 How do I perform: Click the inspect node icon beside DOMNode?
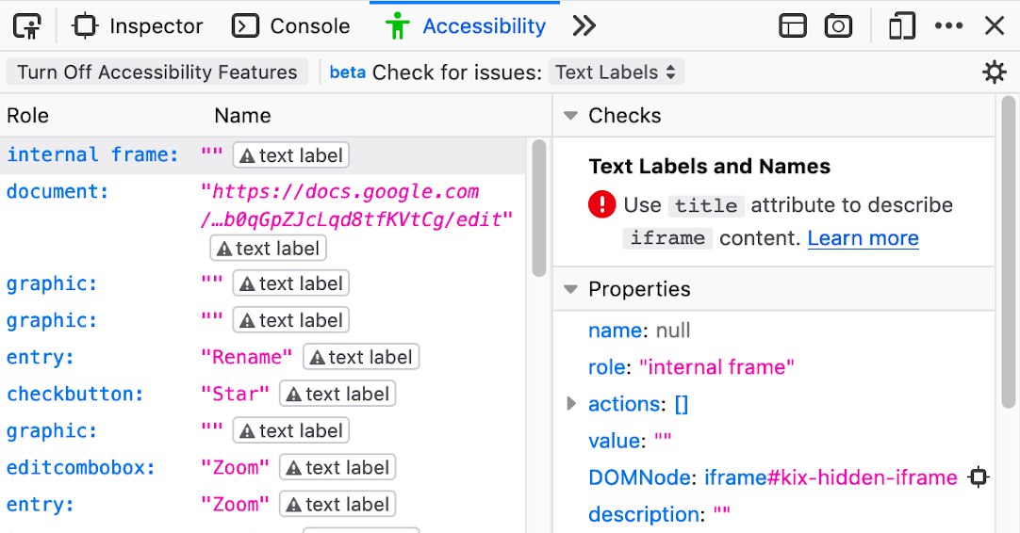click(x=979, y=477)
